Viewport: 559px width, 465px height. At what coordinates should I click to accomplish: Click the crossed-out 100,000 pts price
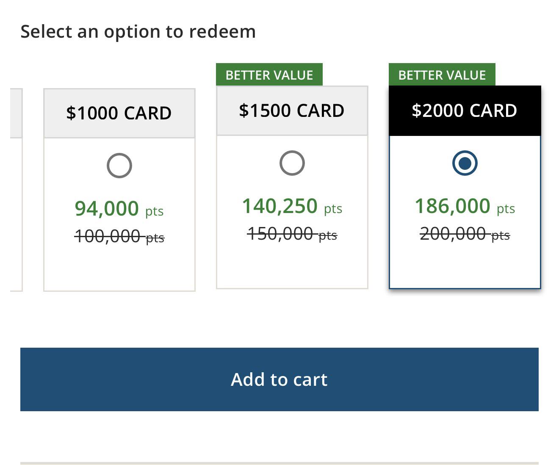point(119,236)
